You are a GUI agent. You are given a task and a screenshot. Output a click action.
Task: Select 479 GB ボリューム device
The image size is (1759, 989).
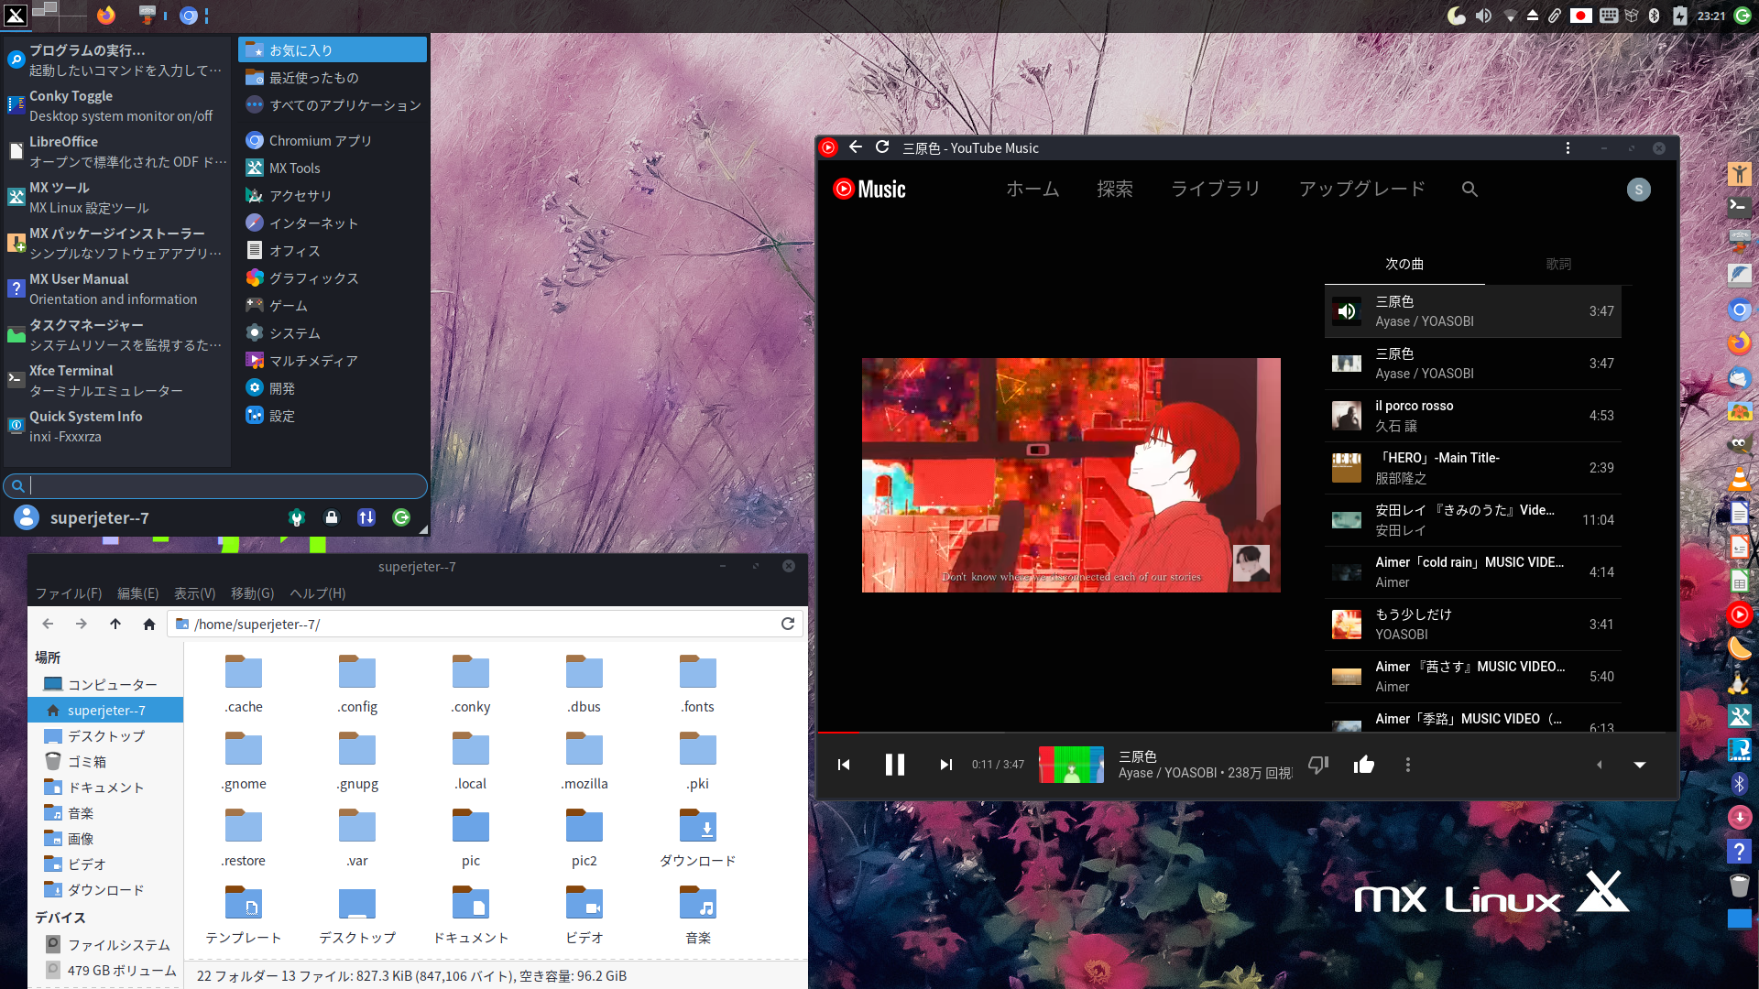point(105,970)
